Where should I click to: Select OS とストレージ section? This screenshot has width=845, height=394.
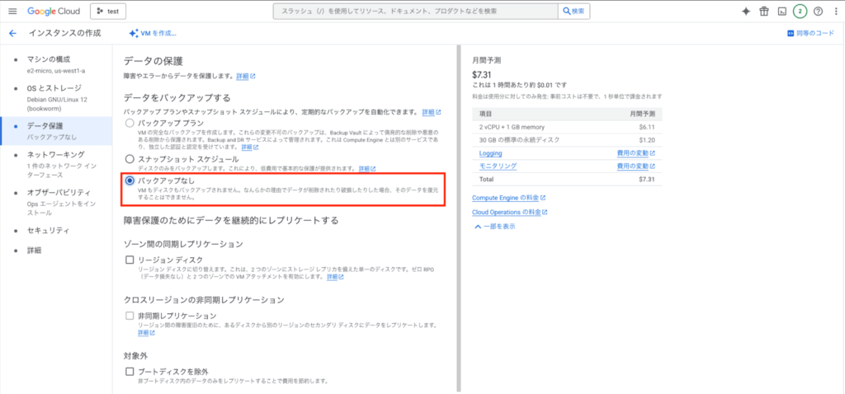(56, 97)
